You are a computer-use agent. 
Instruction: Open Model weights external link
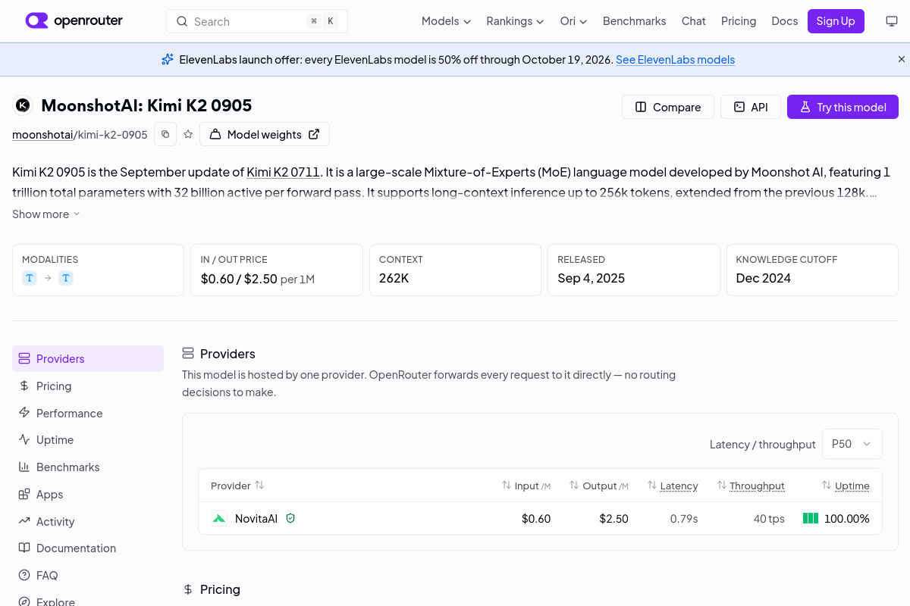265,134
